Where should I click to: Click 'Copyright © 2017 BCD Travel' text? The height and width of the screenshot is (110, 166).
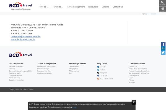click(x=21, y=89)
